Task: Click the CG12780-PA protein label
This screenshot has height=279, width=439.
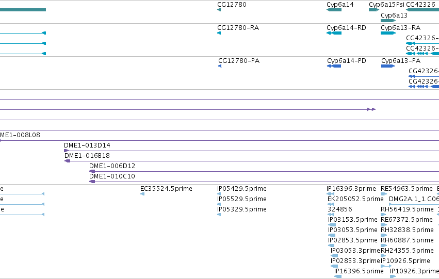Action: (239, 61)
